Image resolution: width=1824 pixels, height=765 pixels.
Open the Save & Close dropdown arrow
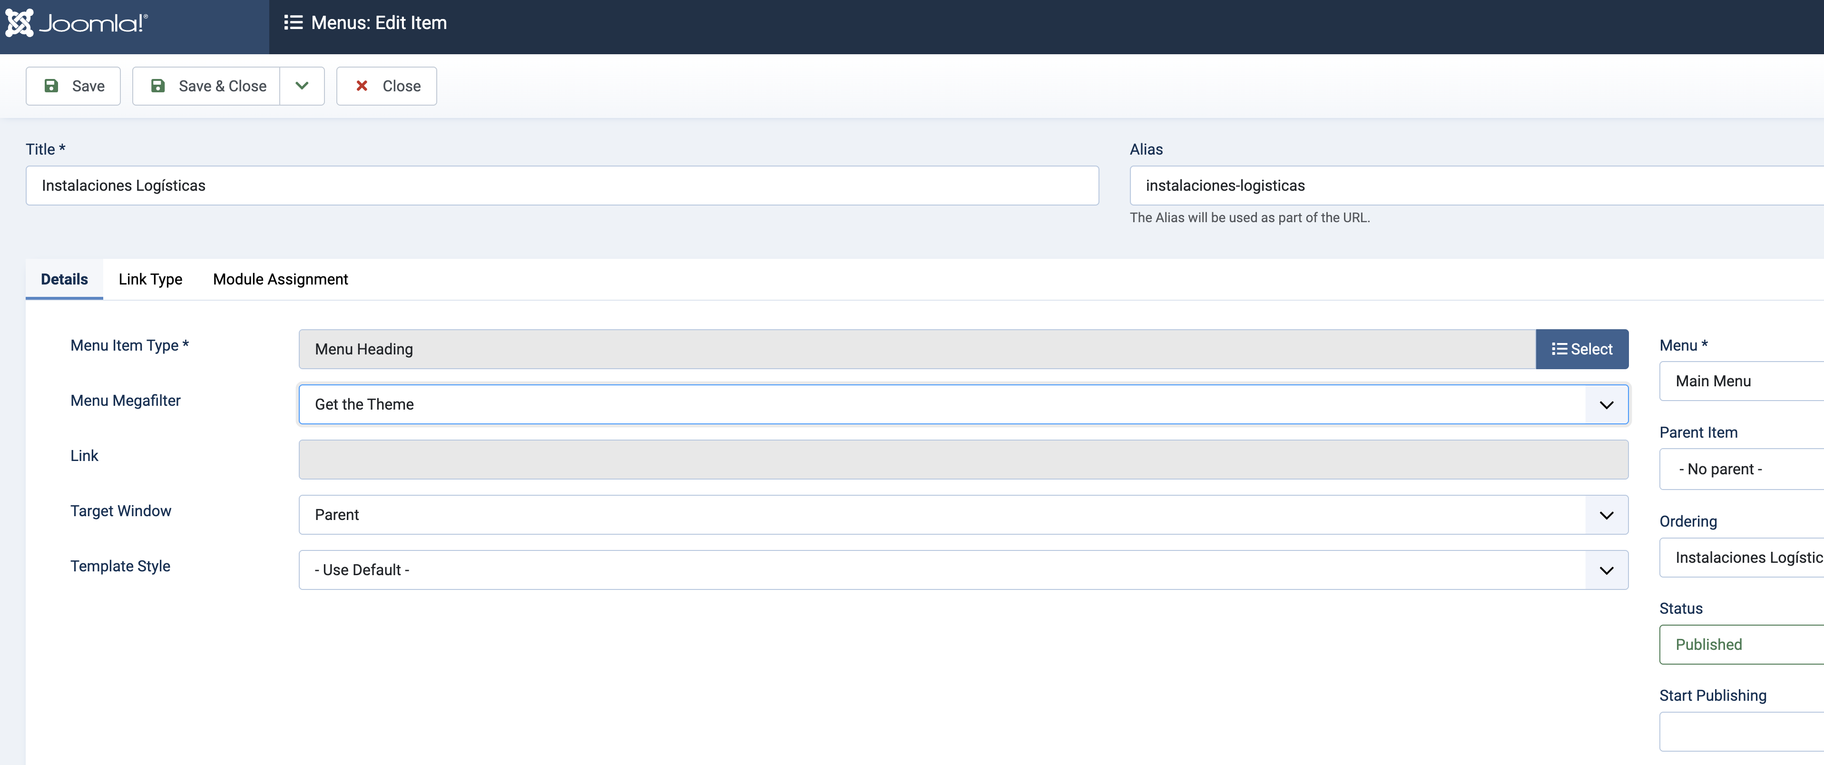pos(302,86)
